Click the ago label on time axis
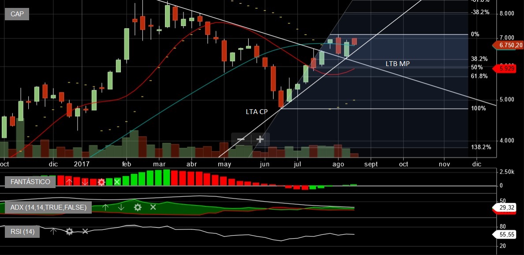The height and width of the screenshot is (255, 524). coord(338,164)
